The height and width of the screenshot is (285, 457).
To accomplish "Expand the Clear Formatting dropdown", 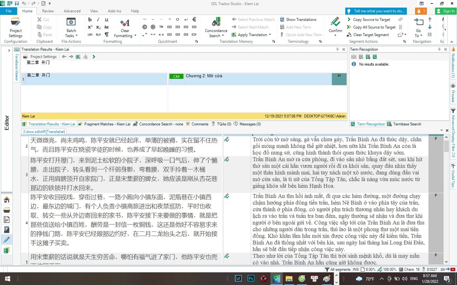I will pos(125,36).
